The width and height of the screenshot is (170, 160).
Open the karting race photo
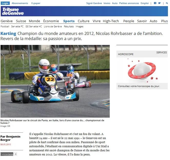(x=55, y=81)
